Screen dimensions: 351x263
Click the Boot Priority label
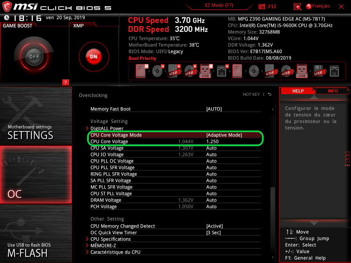coord(142,58)
